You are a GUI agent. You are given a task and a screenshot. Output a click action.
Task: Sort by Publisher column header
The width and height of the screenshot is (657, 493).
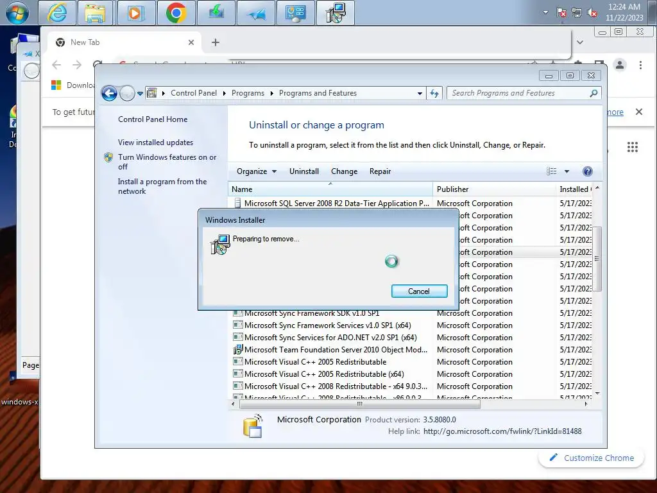[x=494, y=189]
